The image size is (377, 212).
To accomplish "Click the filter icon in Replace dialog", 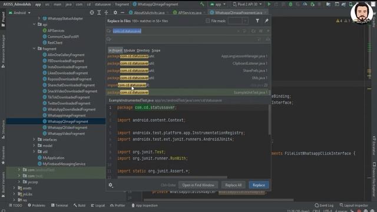I will tap(257, 21).
